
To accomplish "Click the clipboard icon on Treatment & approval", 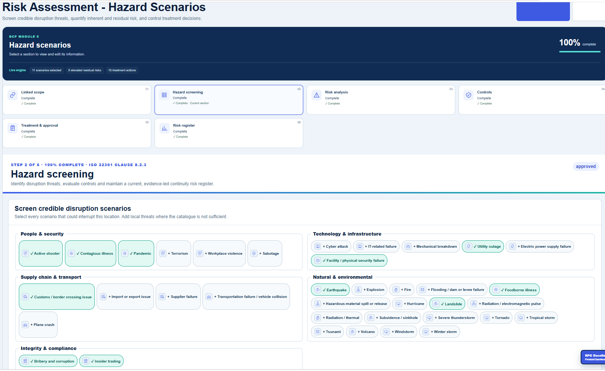I will (x=13, y=128).
